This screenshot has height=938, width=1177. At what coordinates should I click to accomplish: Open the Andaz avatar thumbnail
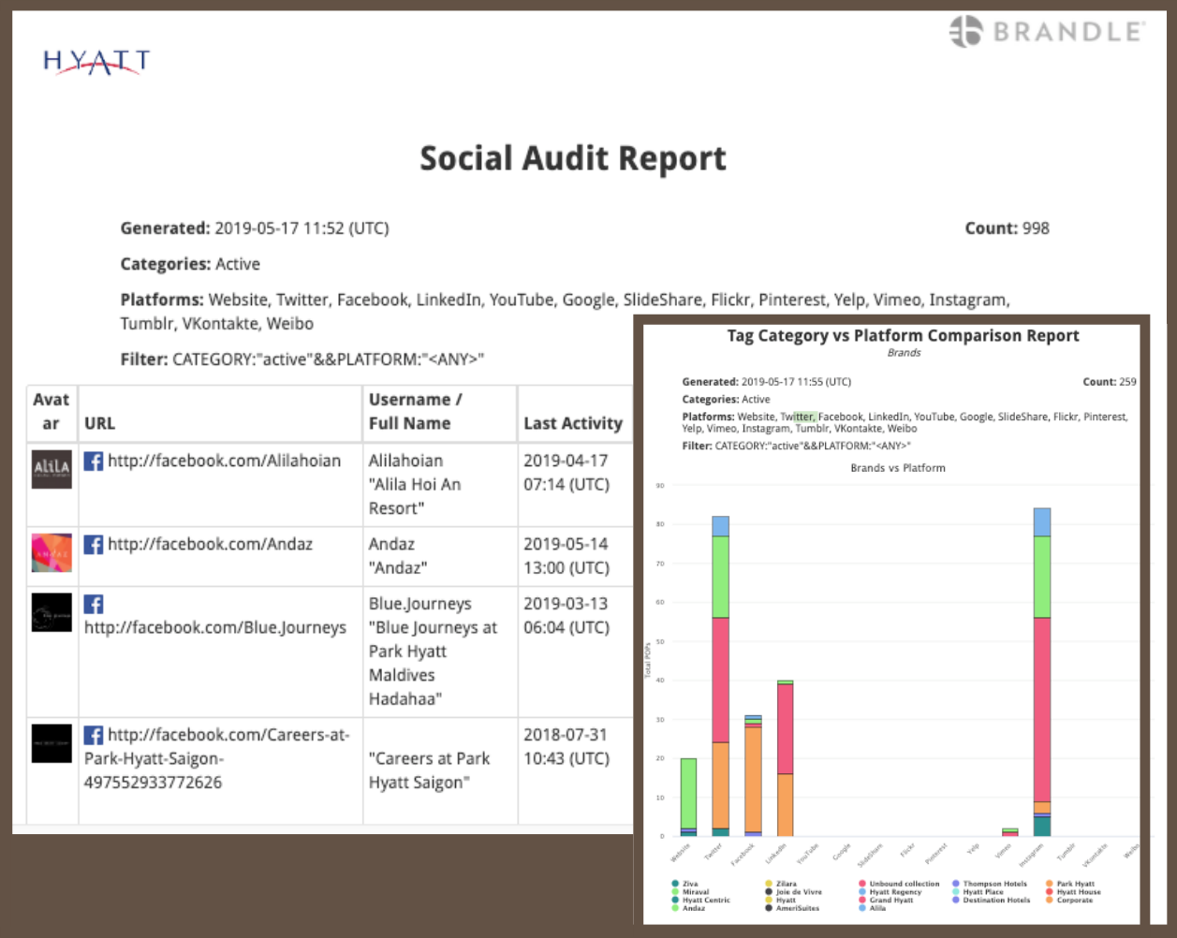pyautogui.click(x=51, y=552)
